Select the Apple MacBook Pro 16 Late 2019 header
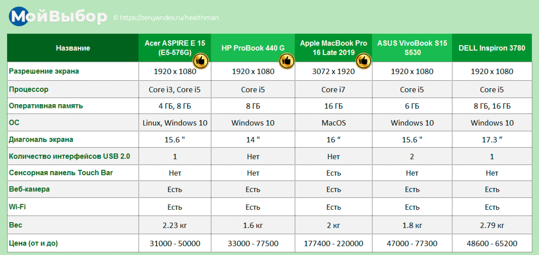The width and height of the screenshot is (539, 255). (x=333, y=48)
